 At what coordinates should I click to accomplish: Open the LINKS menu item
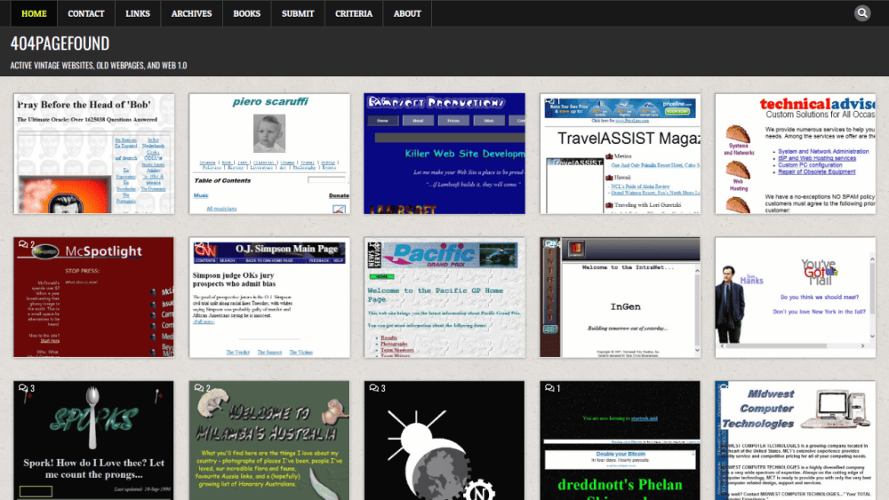pos(138,13)
